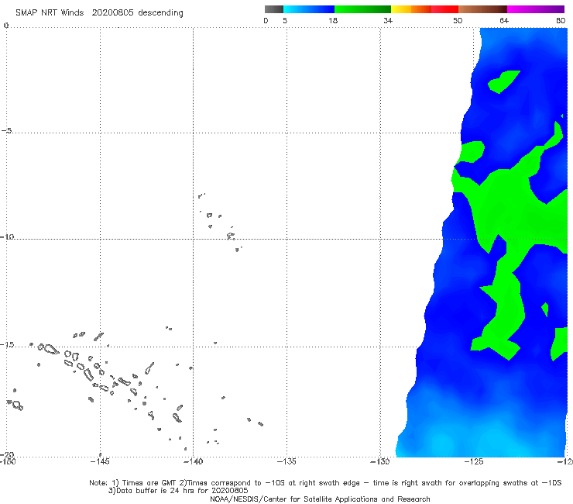Click the longitude label -145
The height and width of the screenshot is (504, 573).
tap(100, 462)
